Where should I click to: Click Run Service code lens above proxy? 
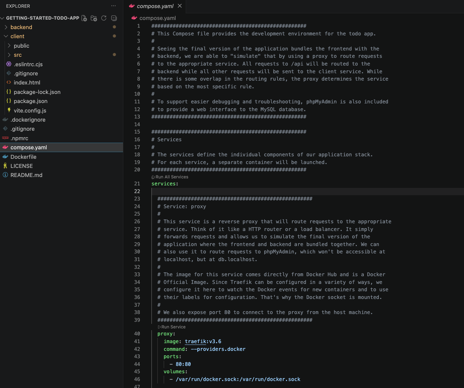[172, 327]
